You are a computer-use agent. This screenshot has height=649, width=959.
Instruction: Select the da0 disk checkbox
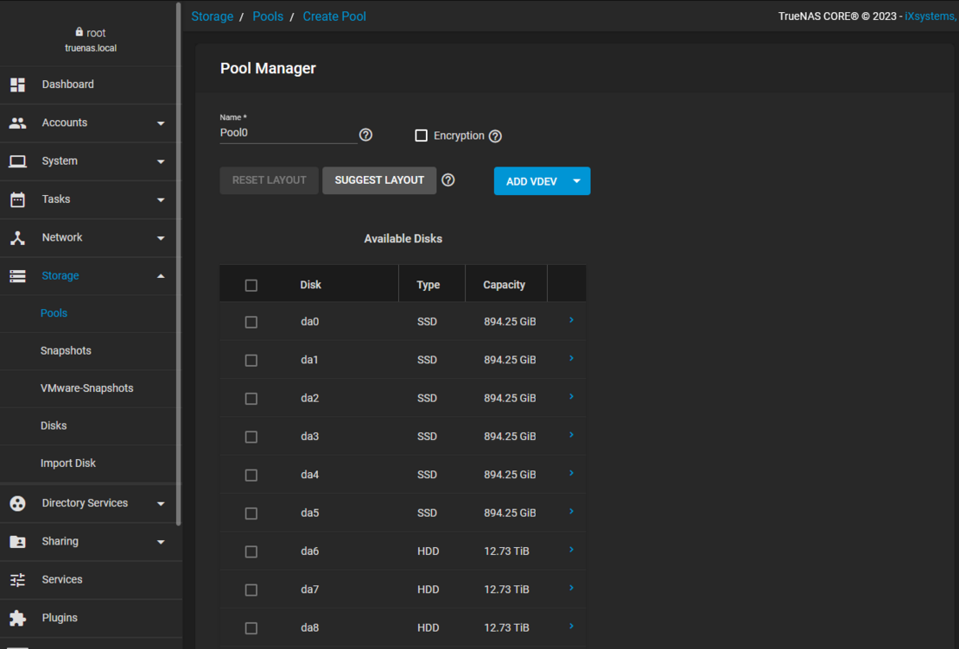pos(251,322)
